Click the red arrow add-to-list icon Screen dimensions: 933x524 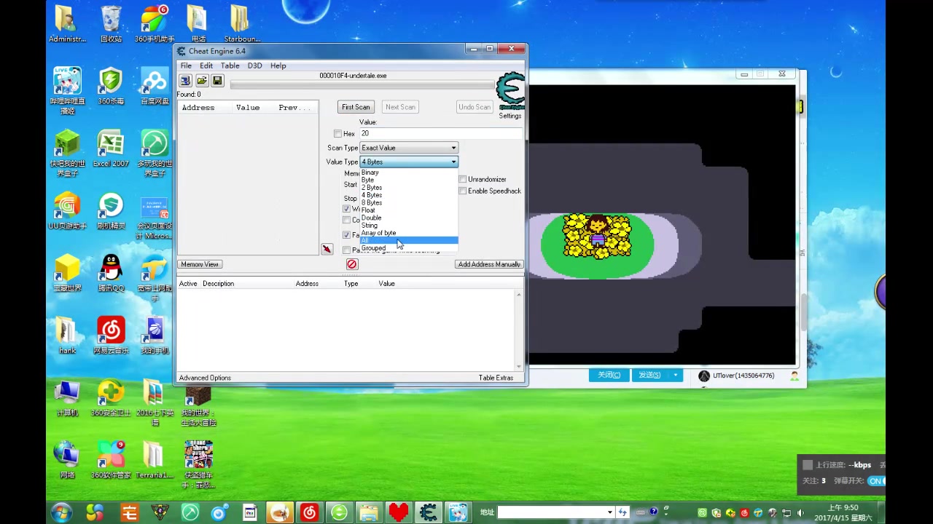tap(327, 249)
